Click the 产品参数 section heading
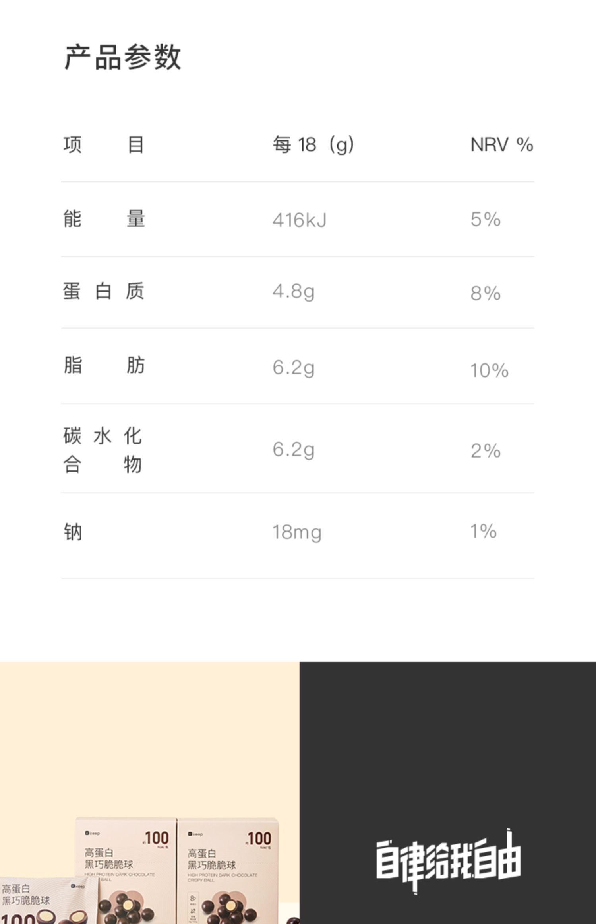This screenshot has height=924, width=596. point(123,57)
